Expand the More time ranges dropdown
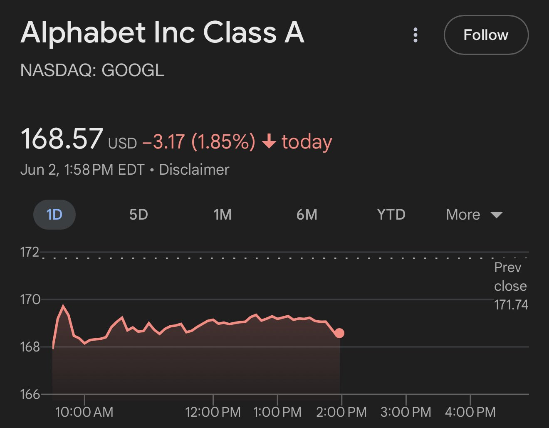The height and width of the screenshot is (428, 549). coord(474,215)
